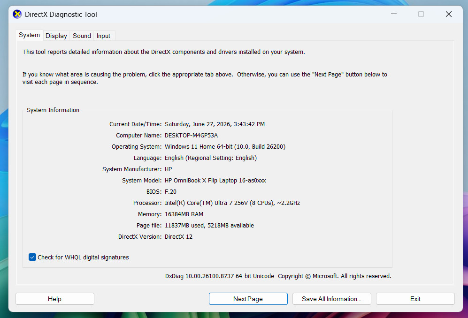The image size is (468, 318).
Task: Click the System Information group label
Action: pyautogui.click(x=53, y=110)
